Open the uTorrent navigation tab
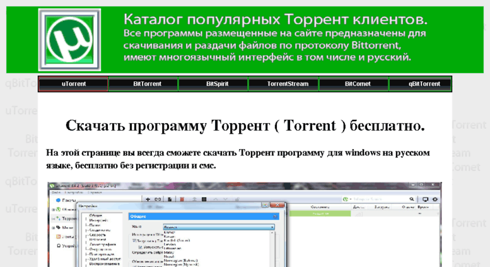The width and height of the screenshot is (490, 267). [73, 84]
